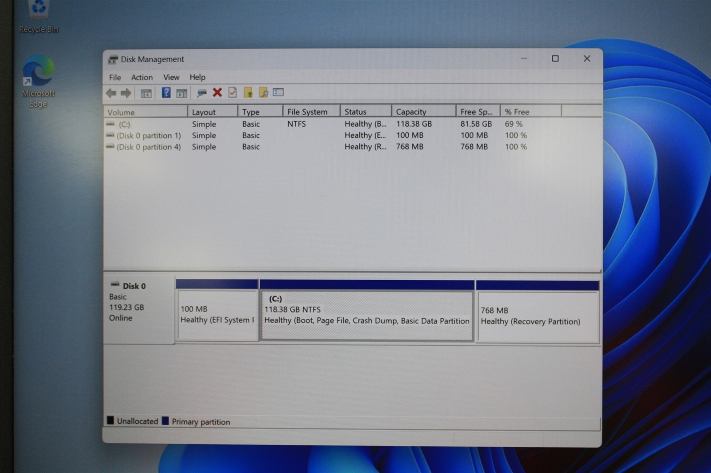Minimize the Disk Management window

tap(524, 58)
